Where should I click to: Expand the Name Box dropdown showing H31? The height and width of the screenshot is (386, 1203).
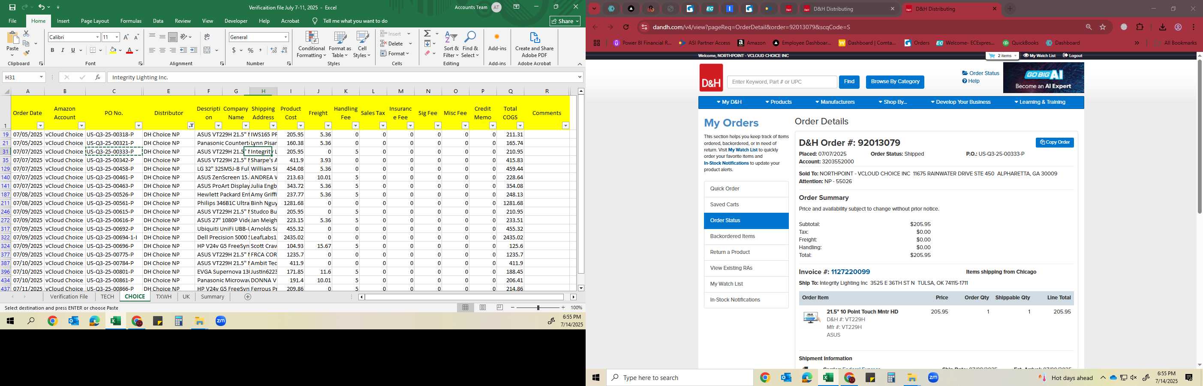pos(41,77)
